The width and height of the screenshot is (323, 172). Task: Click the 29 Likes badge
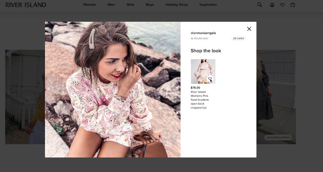click(x=238, y=38)
